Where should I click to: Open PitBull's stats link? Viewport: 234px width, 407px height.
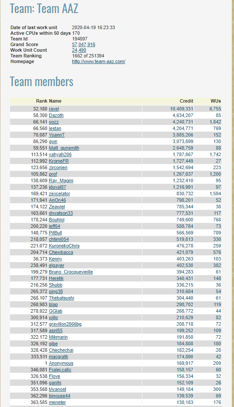pyautogui.click(x=56, y=233)
